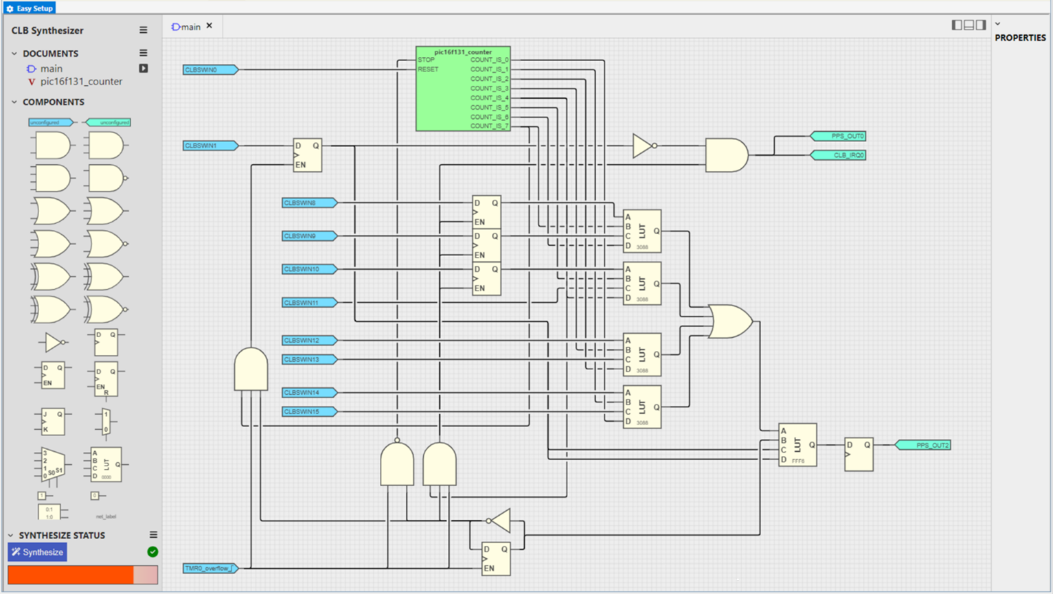This screenshot has width=1053, height=594.
Task: Select the JK flip-flop component in palette
Action: (x=52, y=422)
